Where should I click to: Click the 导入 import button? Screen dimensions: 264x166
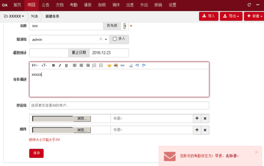coord(208,16)
